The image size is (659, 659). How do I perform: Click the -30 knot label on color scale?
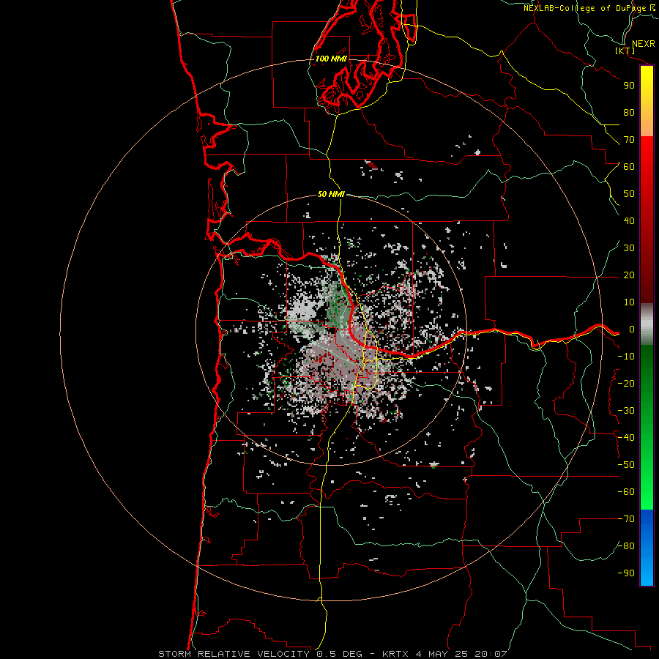(x=626, y=411)
